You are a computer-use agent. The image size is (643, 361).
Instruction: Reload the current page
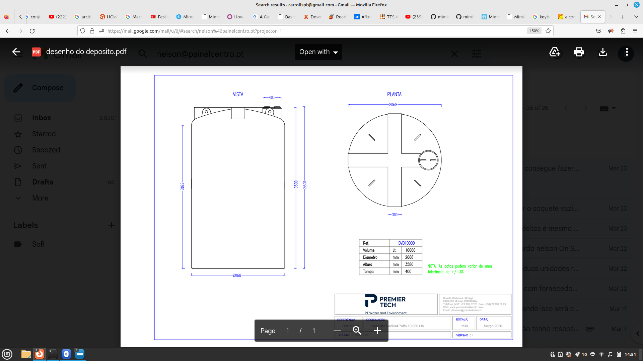[x=32, y=31]
